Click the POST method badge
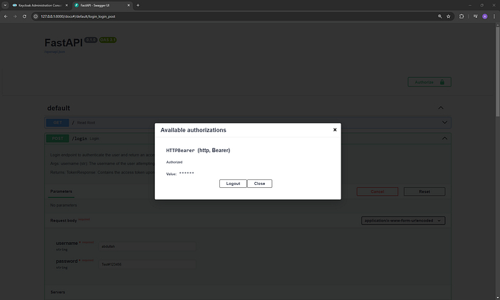This screenshot has height=300, width=500. [x=57, y=139]
